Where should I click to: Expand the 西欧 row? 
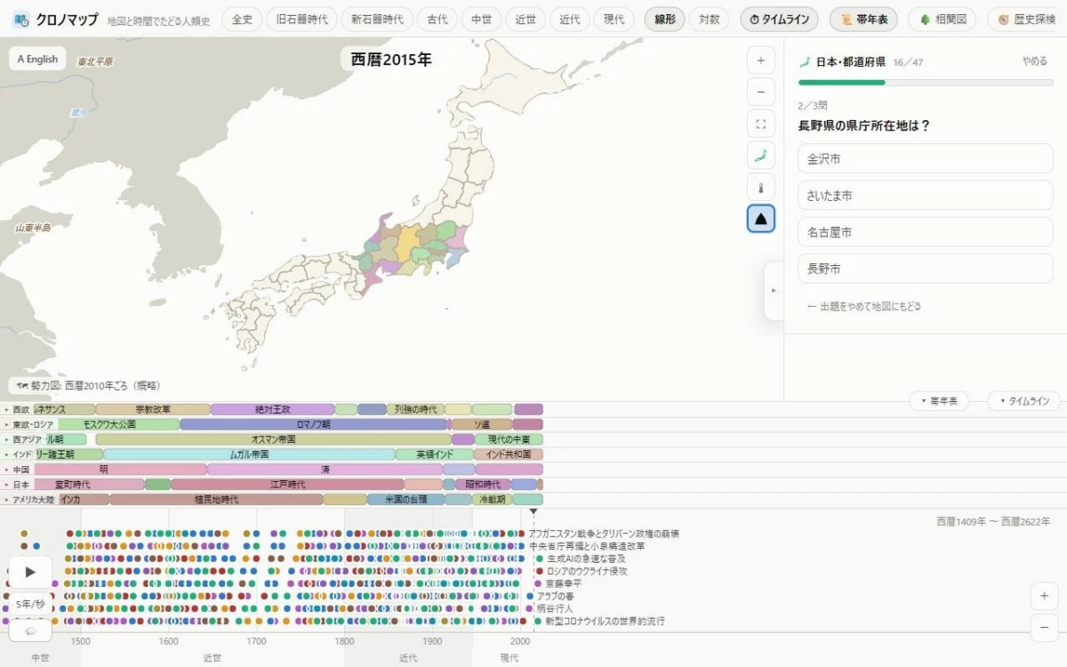[17, 410]
